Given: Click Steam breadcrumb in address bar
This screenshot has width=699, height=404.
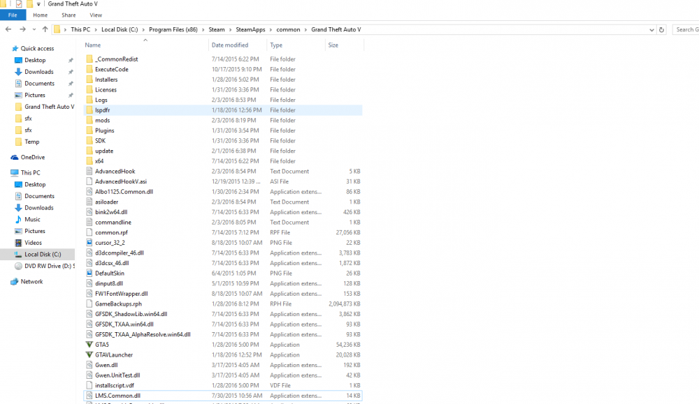Looking at the screenshot, I should click(x=217, y=29).
